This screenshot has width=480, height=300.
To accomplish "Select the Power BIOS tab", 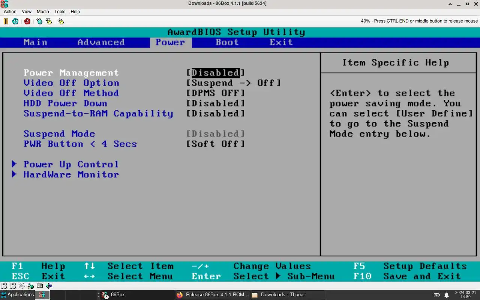I will (171, 42).
